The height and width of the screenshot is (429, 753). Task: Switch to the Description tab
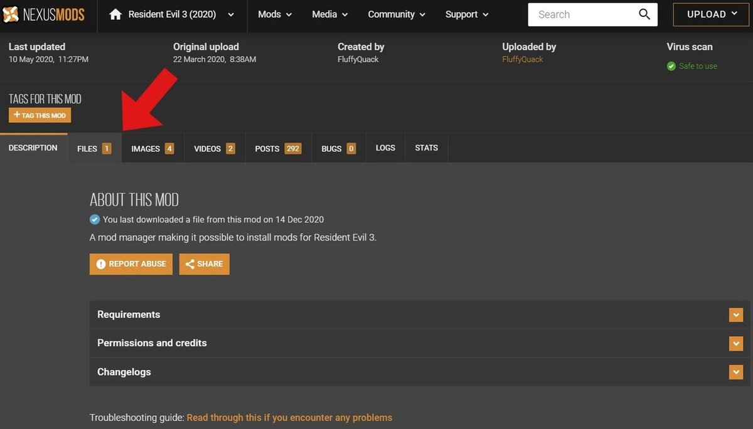(33, 148)
